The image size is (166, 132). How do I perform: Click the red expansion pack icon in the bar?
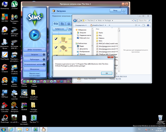58,81
